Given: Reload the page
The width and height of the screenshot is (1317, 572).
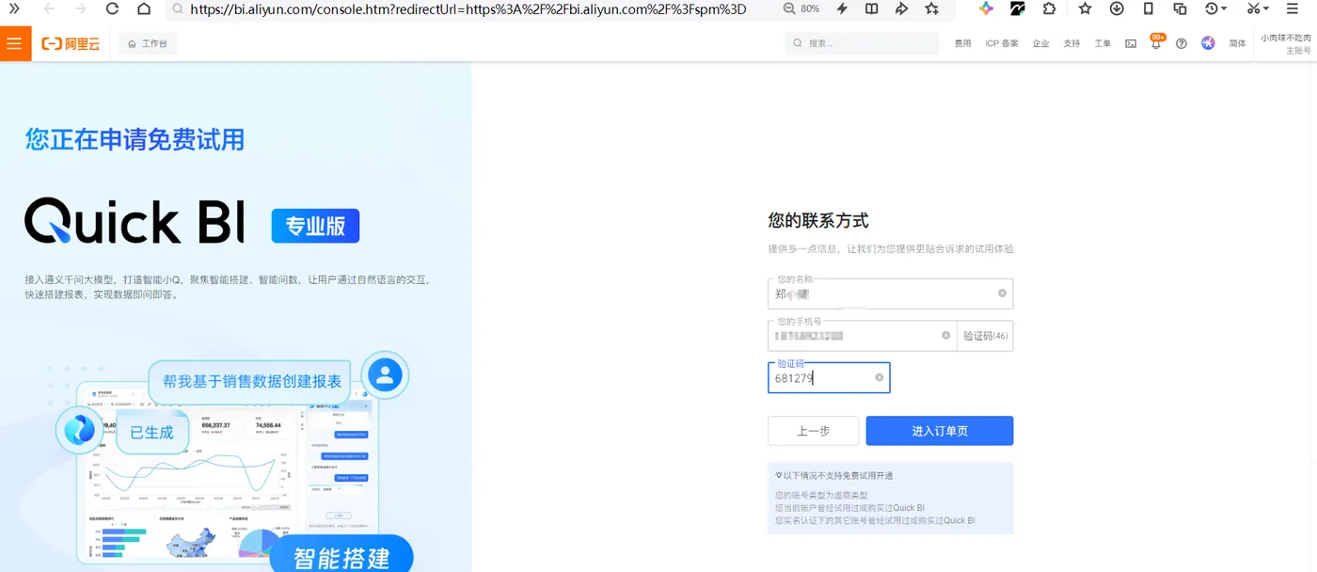Looking at the screenshot, I should tap(112, 8).
